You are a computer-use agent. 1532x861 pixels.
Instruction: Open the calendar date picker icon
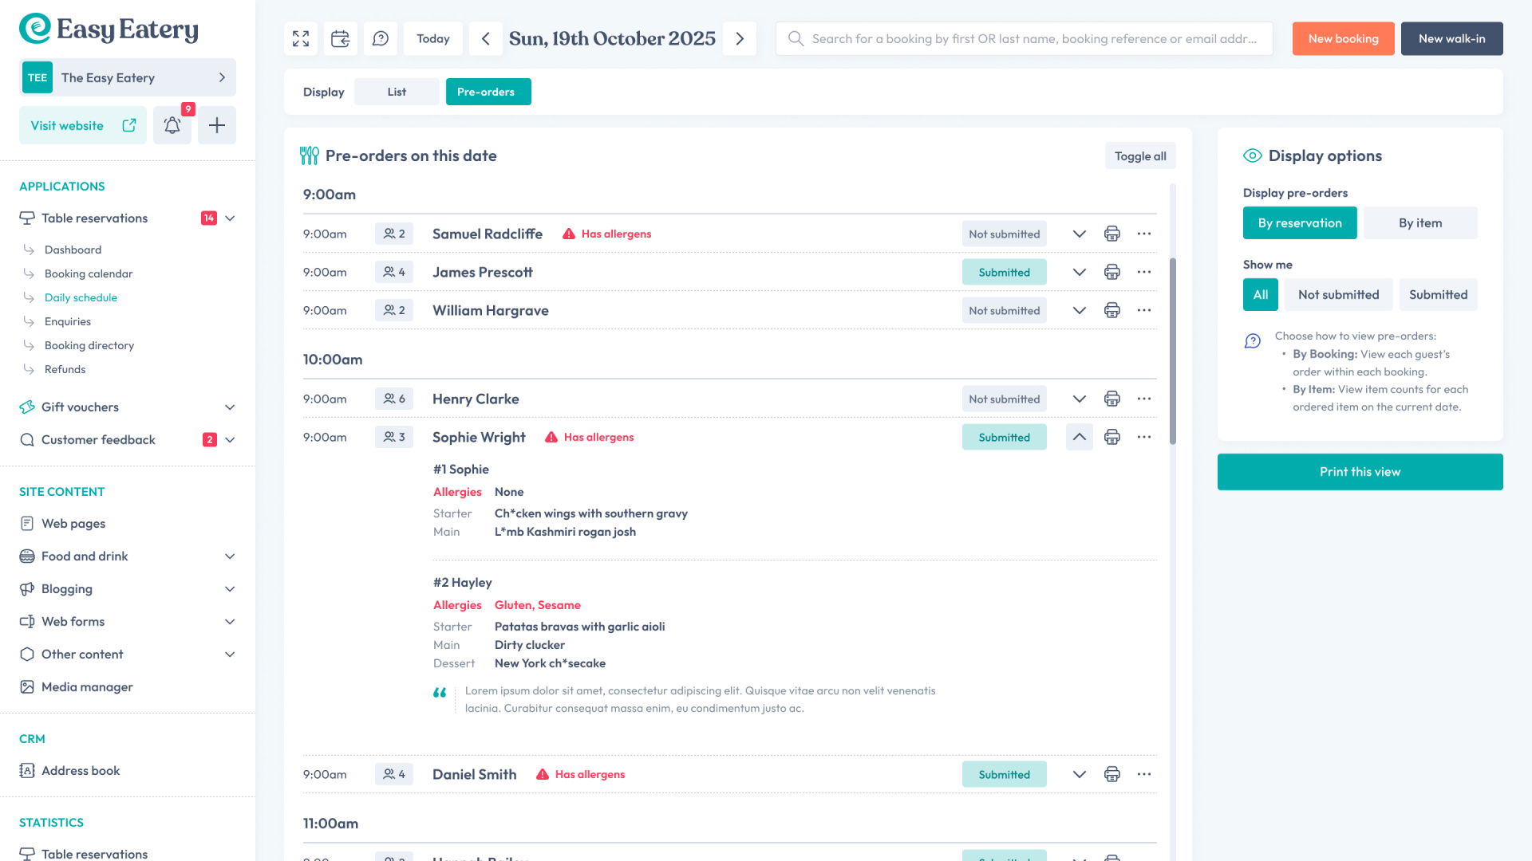pos(341,38)
